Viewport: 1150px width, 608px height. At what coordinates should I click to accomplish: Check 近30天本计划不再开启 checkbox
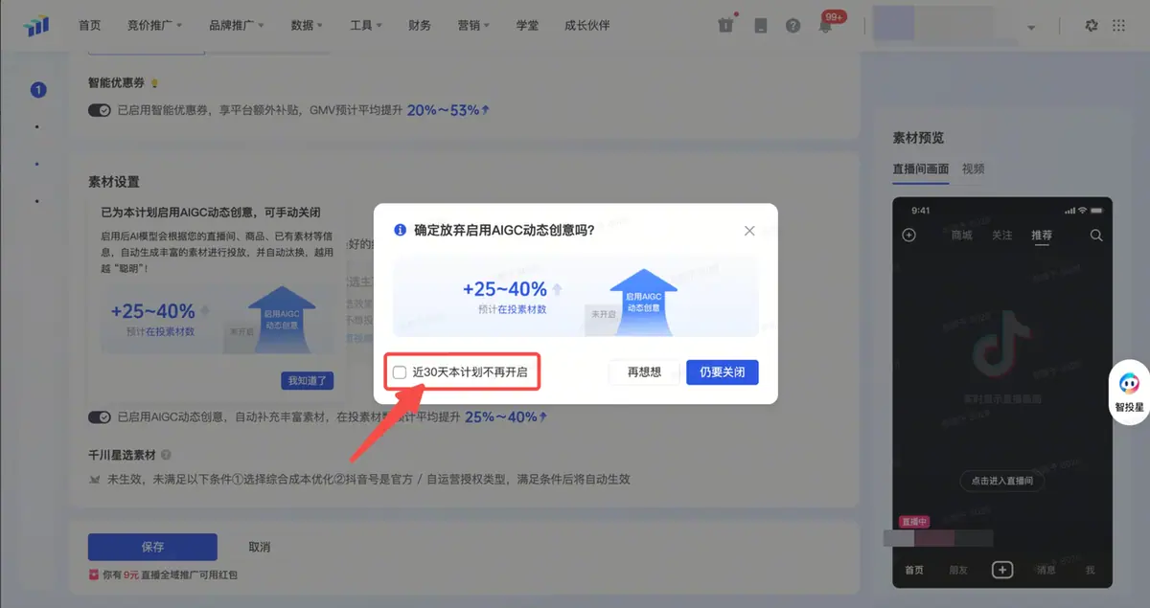pos(400,372)
